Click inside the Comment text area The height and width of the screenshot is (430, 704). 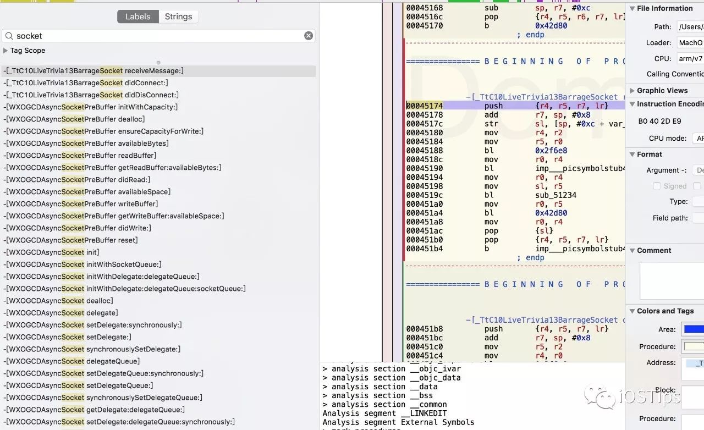672,280
